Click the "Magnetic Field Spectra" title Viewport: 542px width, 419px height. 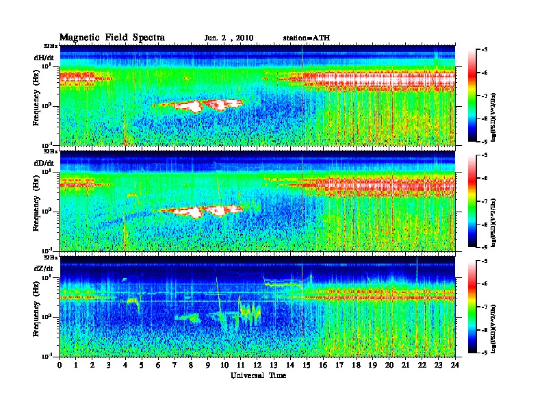click(112, 38)
